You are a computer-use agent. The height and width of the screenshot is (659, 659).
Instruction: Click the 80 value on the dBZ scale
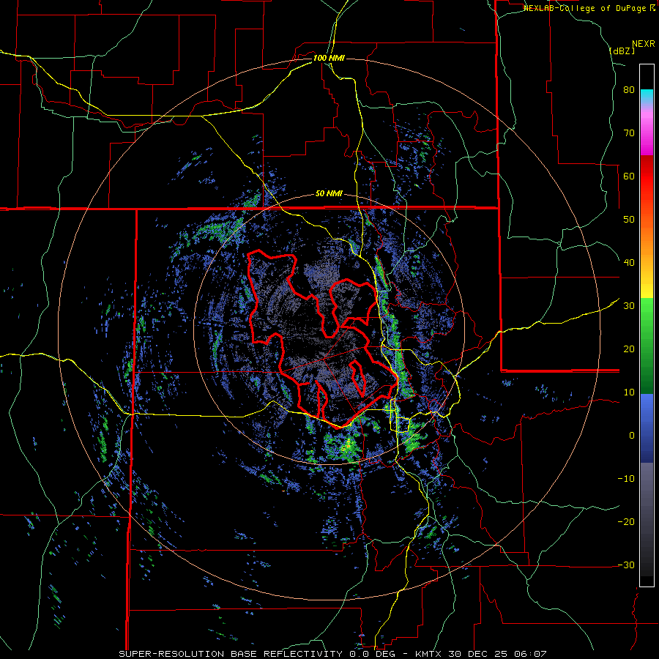click(x=629, y=90)
